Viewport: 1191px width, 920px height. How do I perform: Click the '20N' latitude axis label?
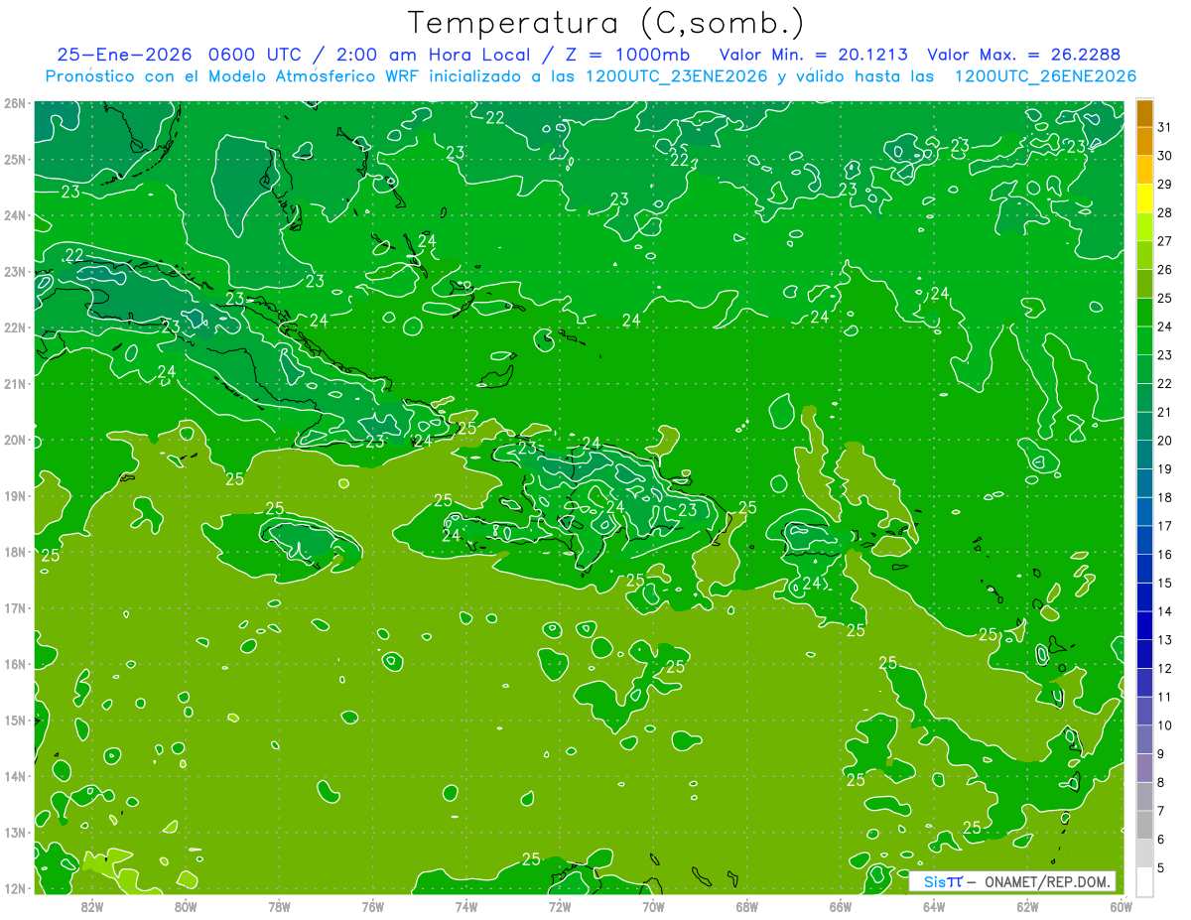tap(16, 440)
